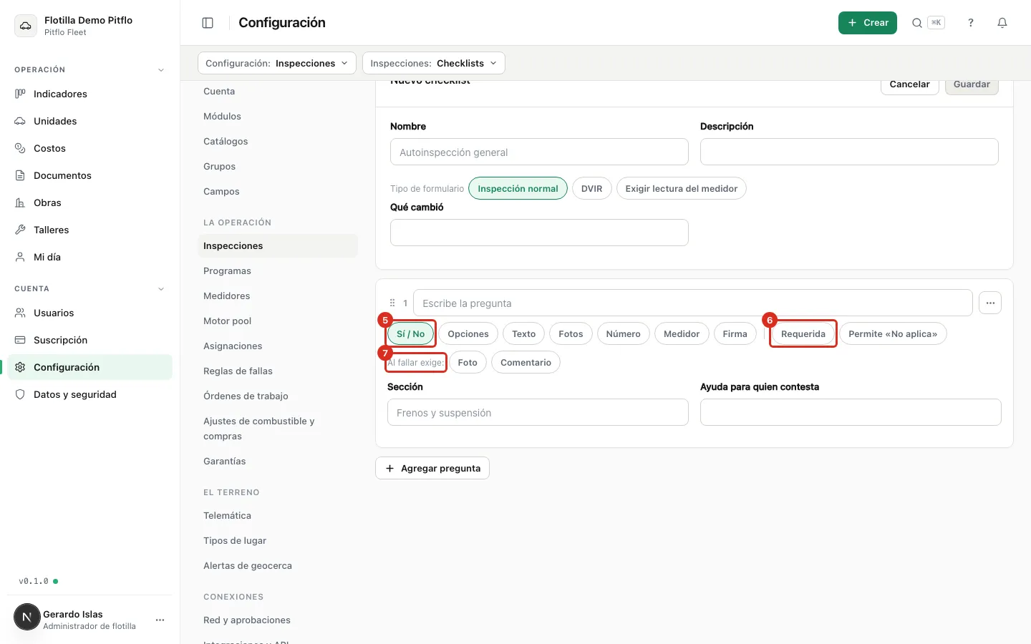Focus the Nombre input field
Screen dimensions: 1031x644
click(x=539, y=152)
